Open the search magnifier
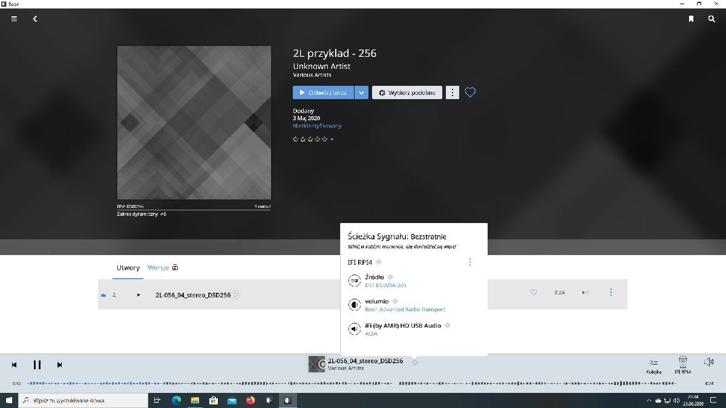 click(712, 19)
